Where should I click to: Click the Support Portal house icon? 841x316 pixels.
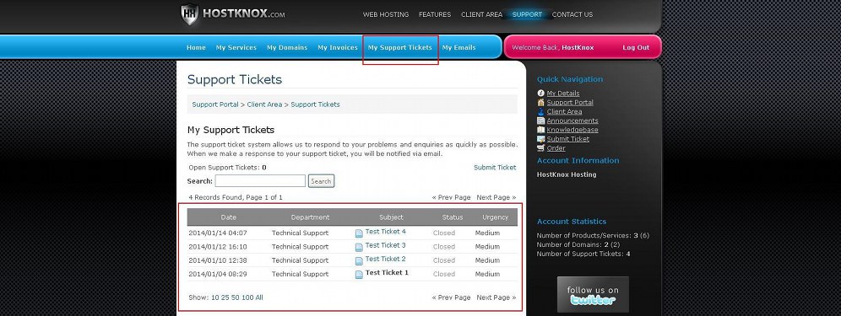coord(540,102)
